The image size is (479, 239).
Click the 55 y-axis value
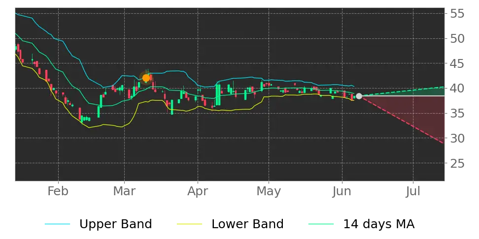[457, 14]
